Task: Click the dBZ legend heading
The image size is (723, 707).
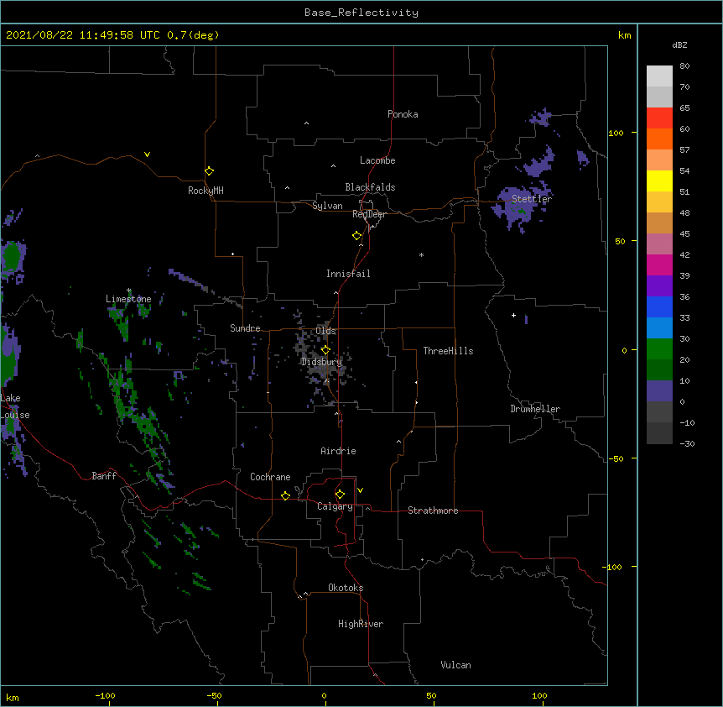Action: (679, 45)
